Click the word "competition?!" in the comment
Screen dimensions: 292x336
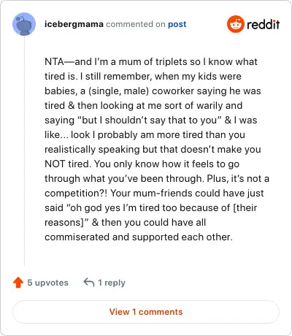(76, 194)
